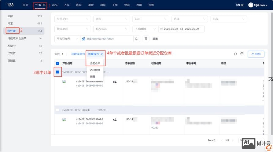273x152 pixels.
Task: Open the 批量操作 batch actions dropdown
Action: (x=95, y=54)
